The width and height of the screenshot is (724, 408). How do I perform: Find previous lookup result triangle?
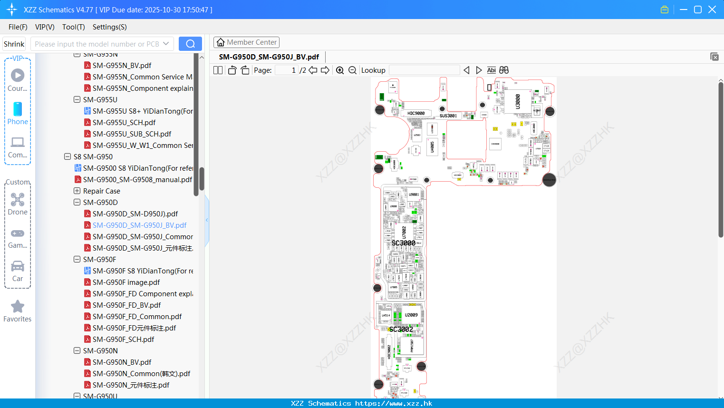[x=466, y=70]
